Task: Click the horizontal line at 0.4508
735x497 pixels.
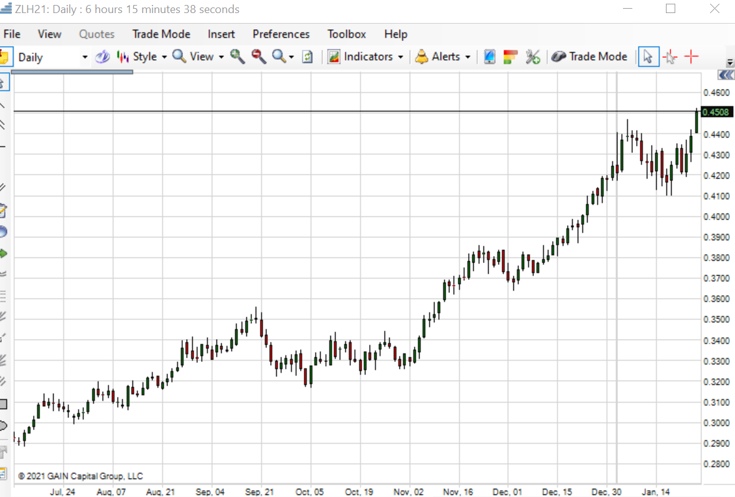Action: pyautogui.click(x=356, y=111)
